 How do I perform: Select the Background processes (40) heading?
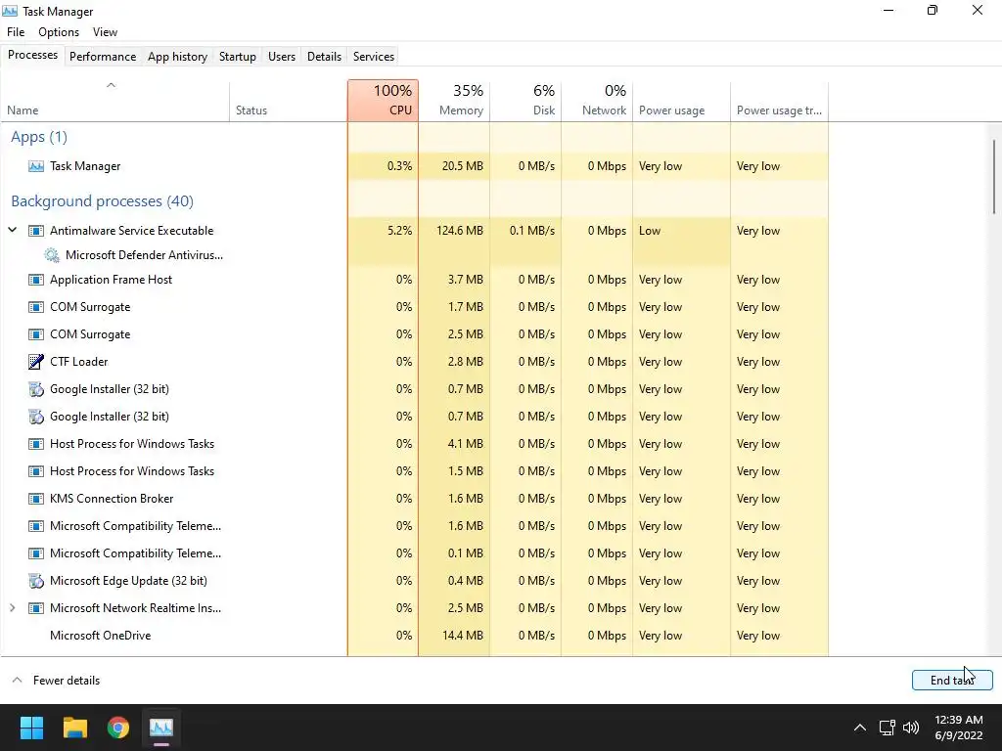(102, 201)
